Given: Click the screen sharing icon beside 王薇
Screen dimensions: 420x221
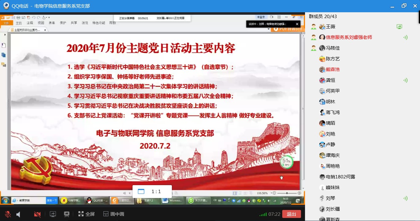Looking at the screenshot, I should (399, 27).
